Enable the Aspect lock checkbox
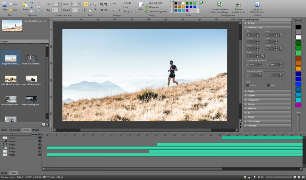The width and height of the screenshot is (306, 180). tap(268, 85)
